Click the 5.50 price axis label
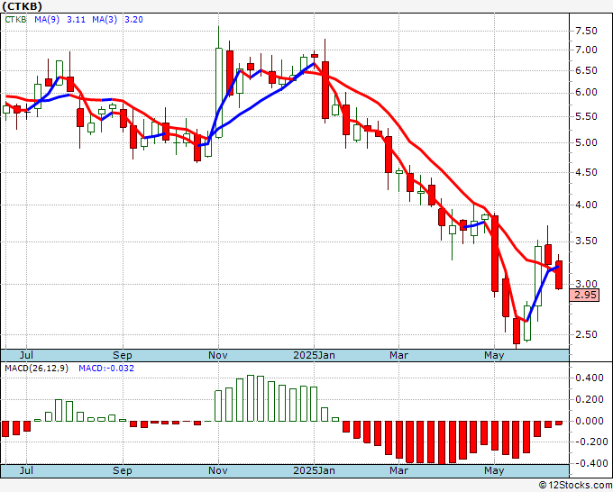Screen dimensions: 613x492 click(586, 116)
